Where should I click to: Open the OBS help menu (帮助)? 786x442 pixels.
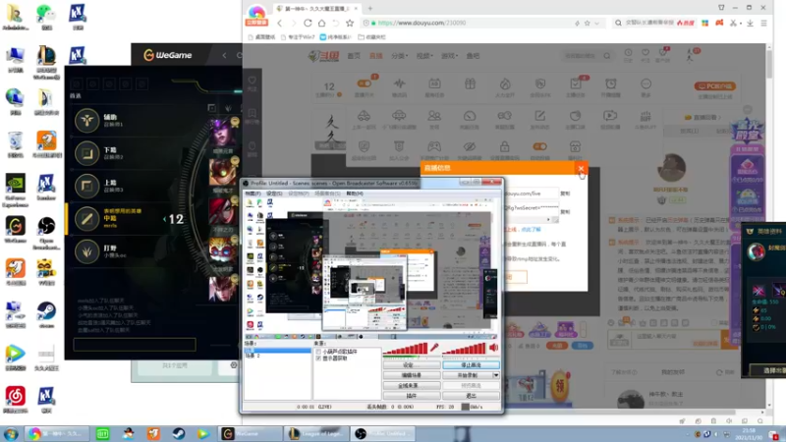[x=355, y=193]
